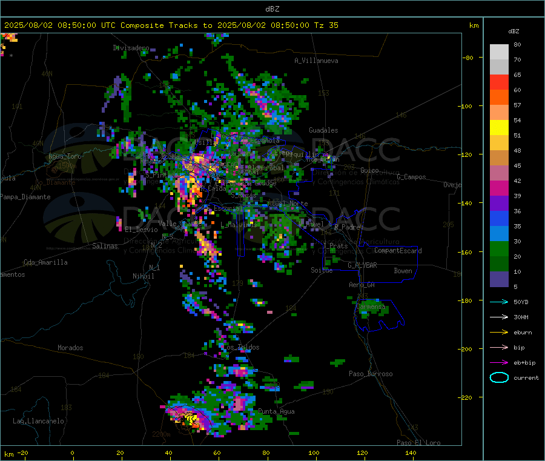Pick the green swatch between 30 and 20 dBZ
The image size is (545, 461).
[x=499, y=248]
